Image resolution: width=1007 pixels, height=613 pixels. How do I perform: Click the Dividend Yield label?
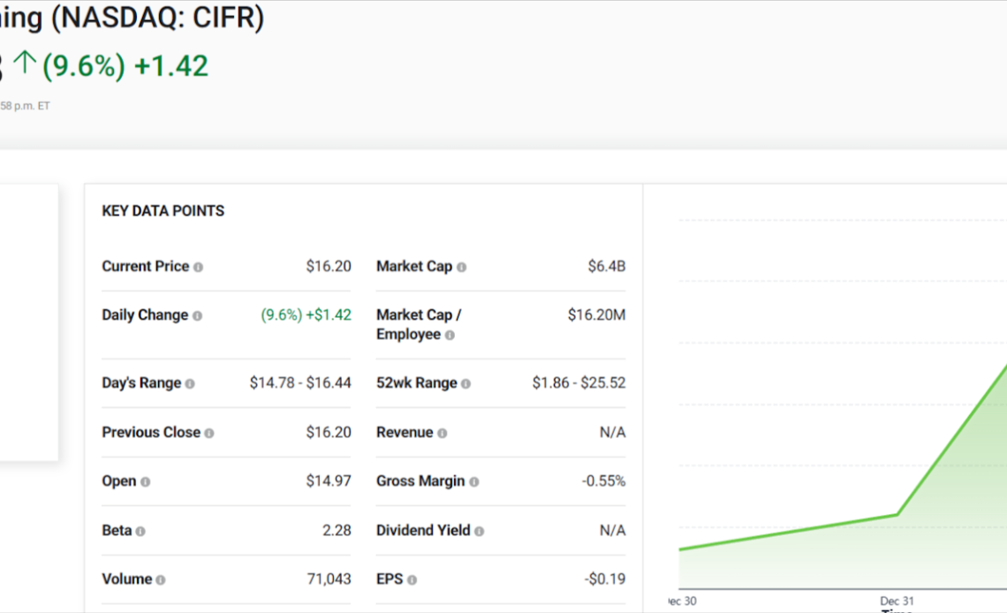click(423, 531)
